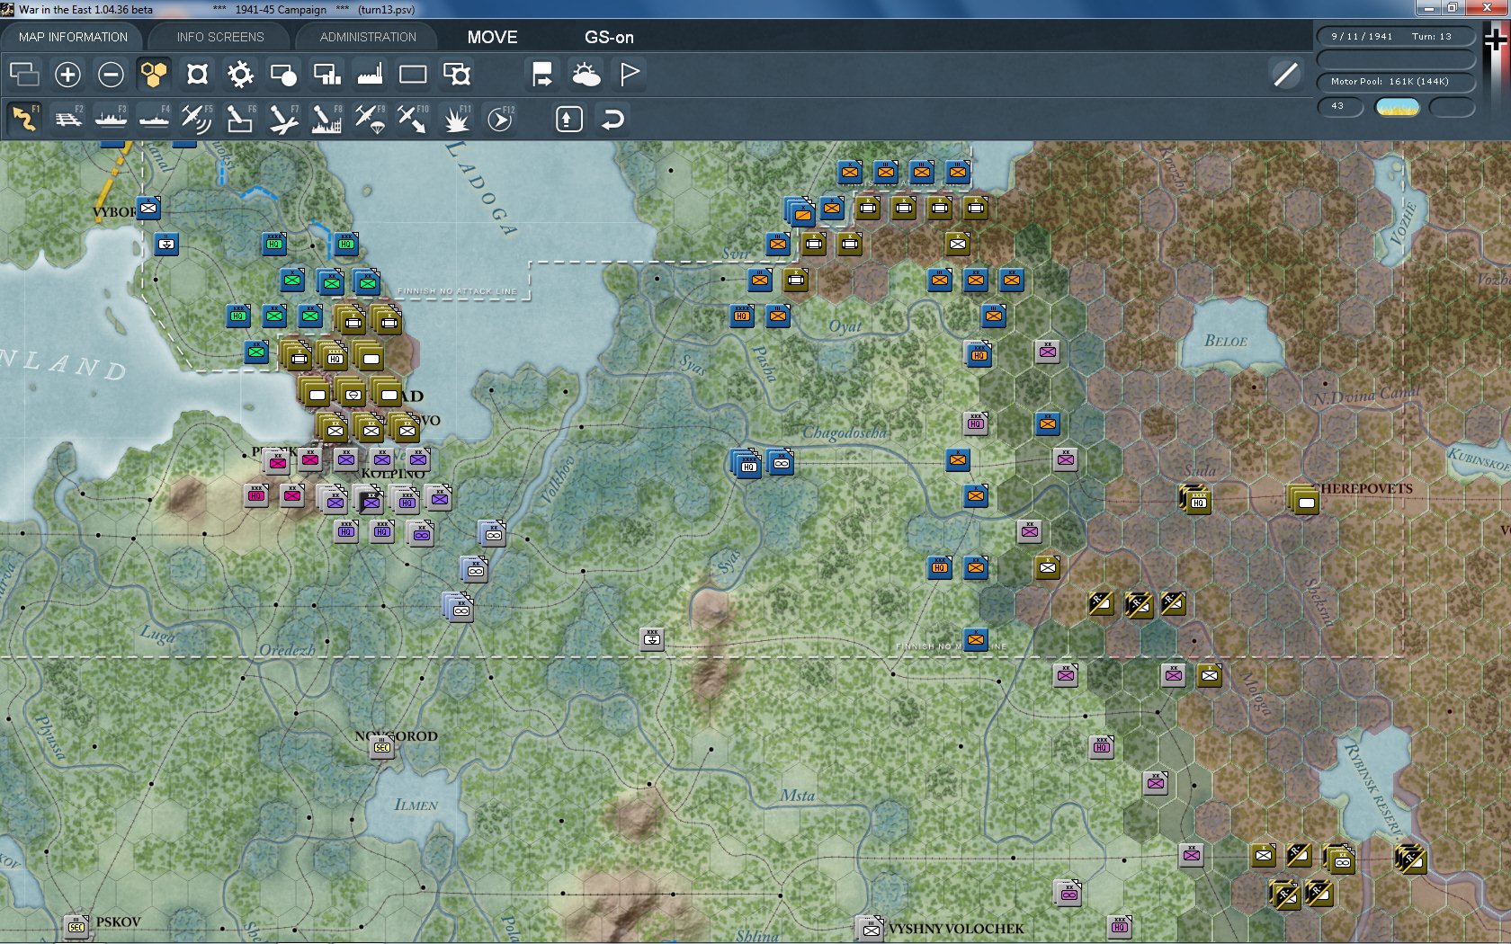Toggle the rectangle-with-bar-chart overlay icon
1511x944 pixels.
tap(326, 74)
